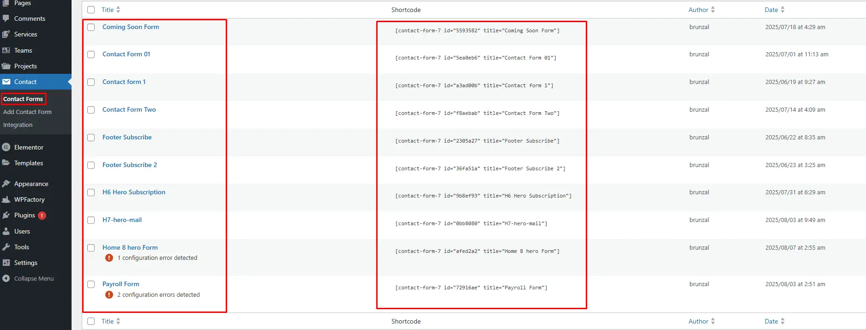
Task: Click the Services sidebar icon
Action: (6, 34)
